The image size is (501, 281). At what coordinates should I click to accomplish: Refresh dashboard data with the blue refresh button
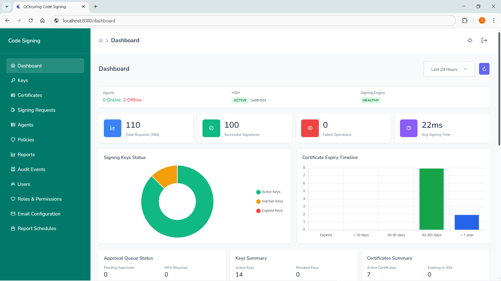[484, 69]
